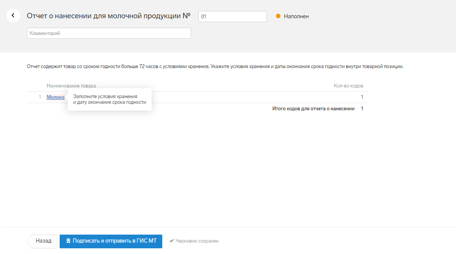This screenshot has height=254, width=456.
Task: Click the report number field containing 01
Action: pyautogui.click(x=233, y=16)
